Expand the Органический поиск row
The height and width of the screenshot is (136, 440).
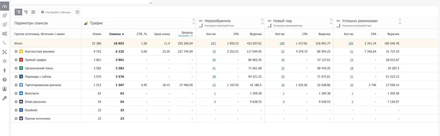click(x=16, y=68)
